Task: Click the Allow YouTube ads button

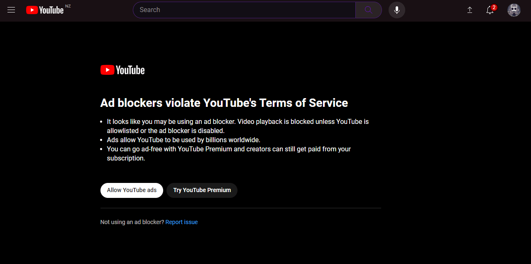Action: click(132, 190)
